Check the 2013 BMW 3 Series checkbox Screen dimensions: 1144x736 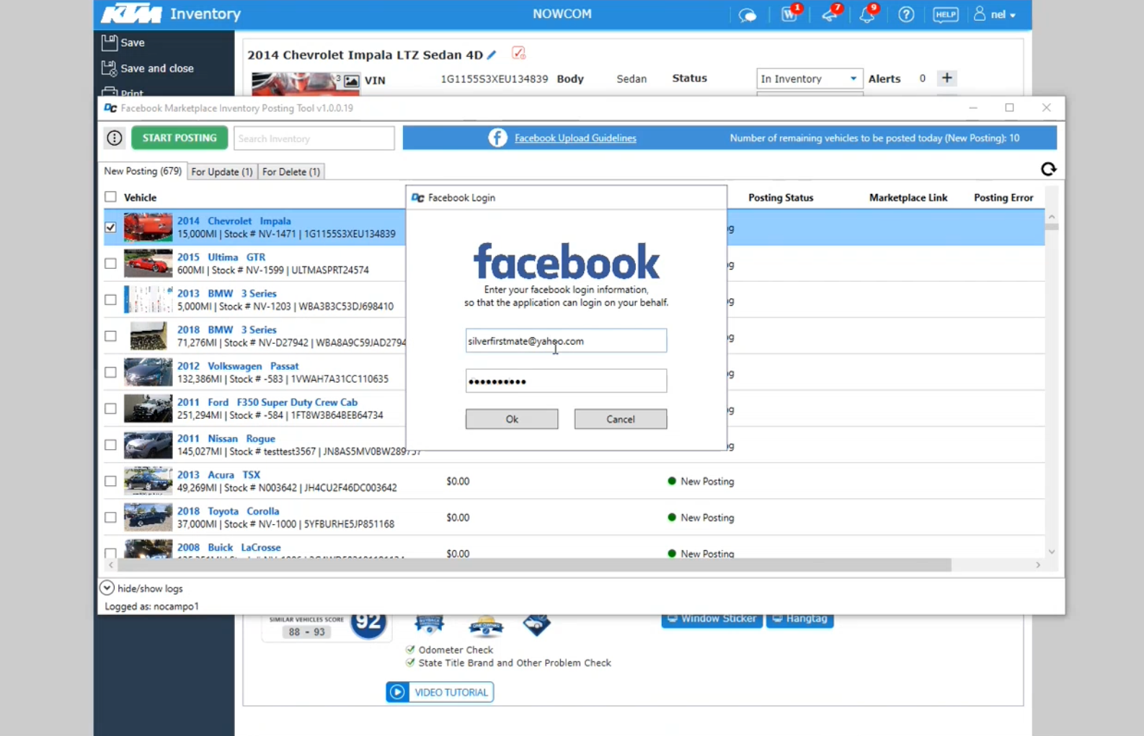pos(110,299)
